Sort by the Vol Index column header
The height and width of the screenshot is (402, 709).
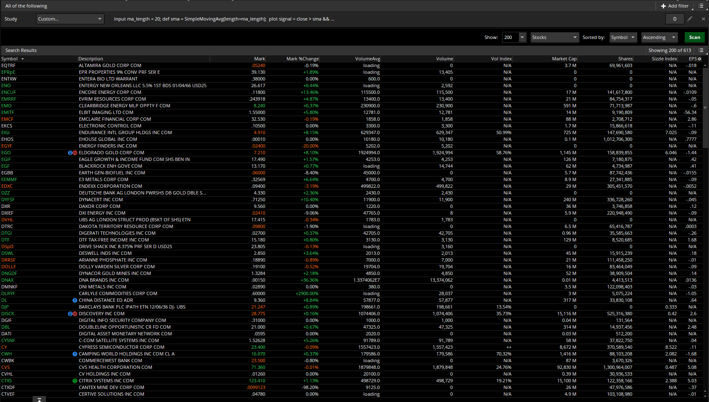click(501, 59)
